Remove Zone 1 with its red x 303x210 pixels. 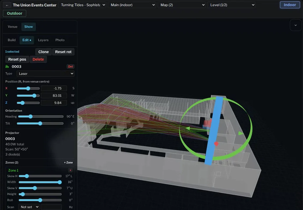pyautogui.click(x=70, y=170)
